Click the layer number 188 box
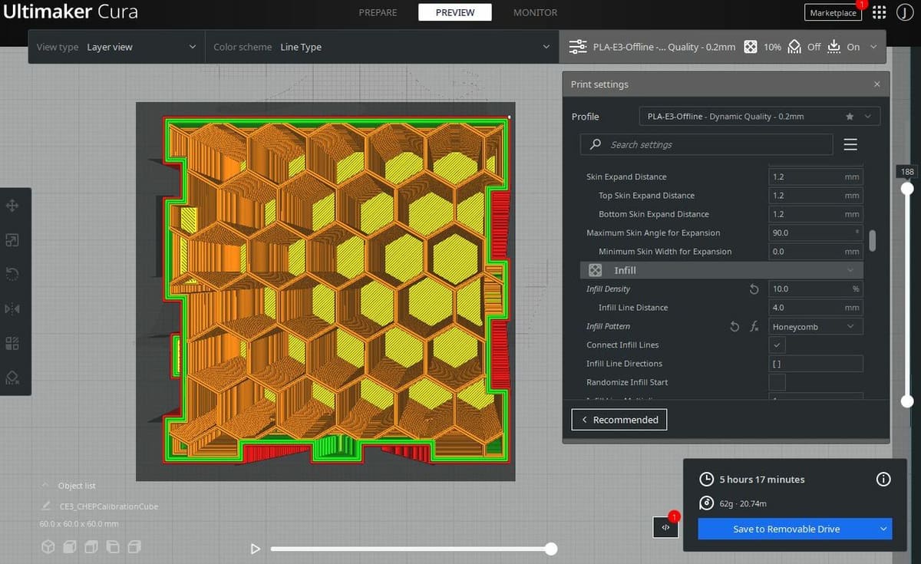Image resolution: width=921 pixels, height=564 pixels. coord(906,172)
